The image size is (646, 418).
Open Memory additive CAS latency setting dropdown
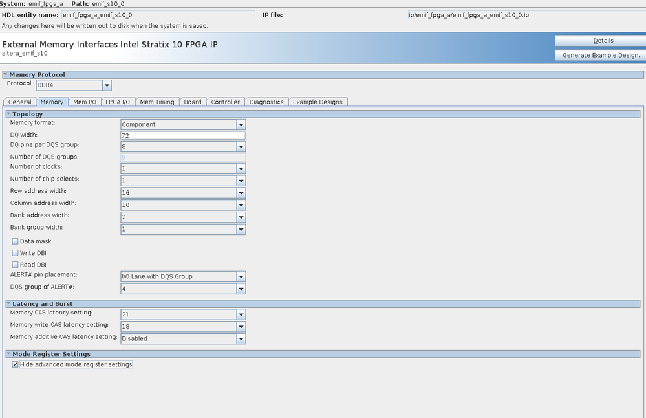pos(241,339)
